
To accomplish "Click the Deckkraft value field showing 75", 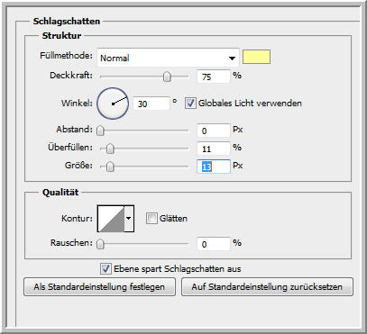I will [213, 77].
